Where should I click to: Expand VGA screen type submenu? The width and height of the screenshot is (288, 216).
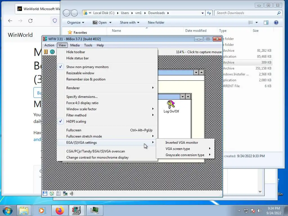coord(185,149)
